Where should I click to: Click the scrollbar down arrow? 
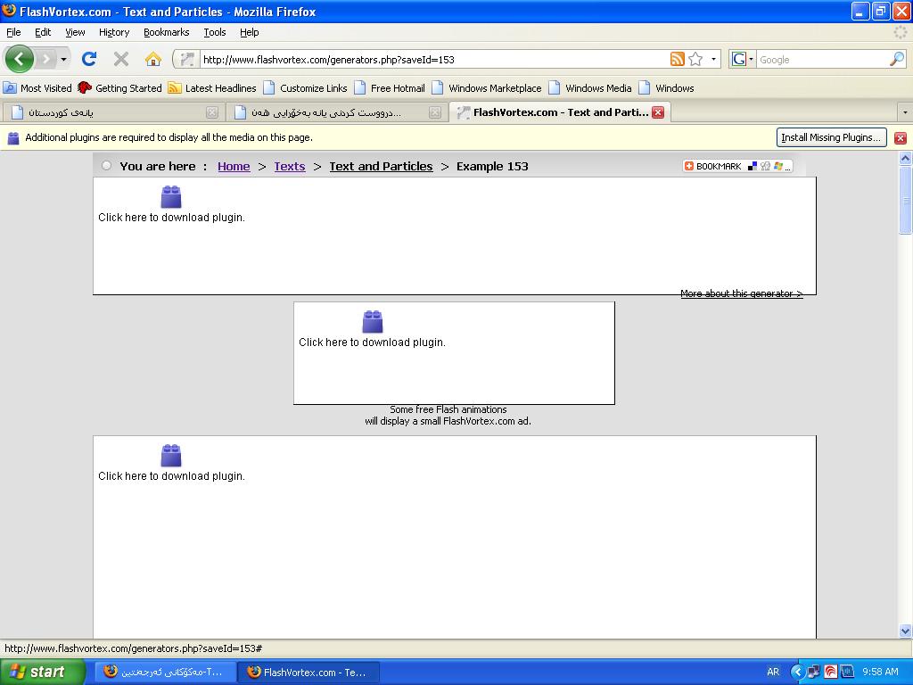coord(906,631)
